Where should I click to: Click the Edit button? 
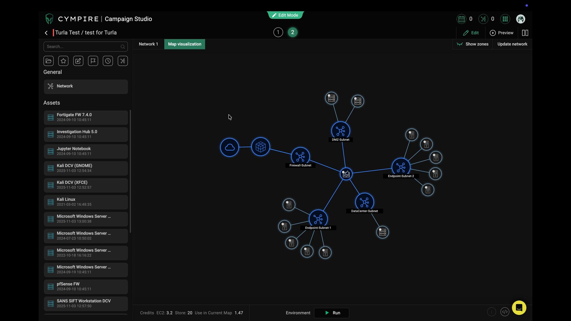coord(471,33)
